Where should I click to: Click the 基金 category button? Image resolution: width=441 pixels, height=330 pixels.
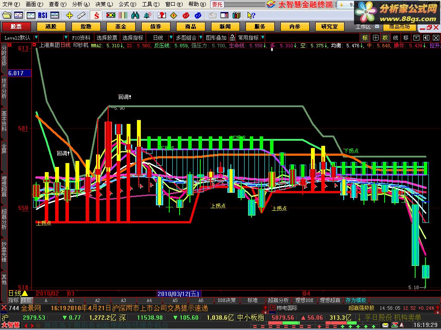(x=121, y=26)
